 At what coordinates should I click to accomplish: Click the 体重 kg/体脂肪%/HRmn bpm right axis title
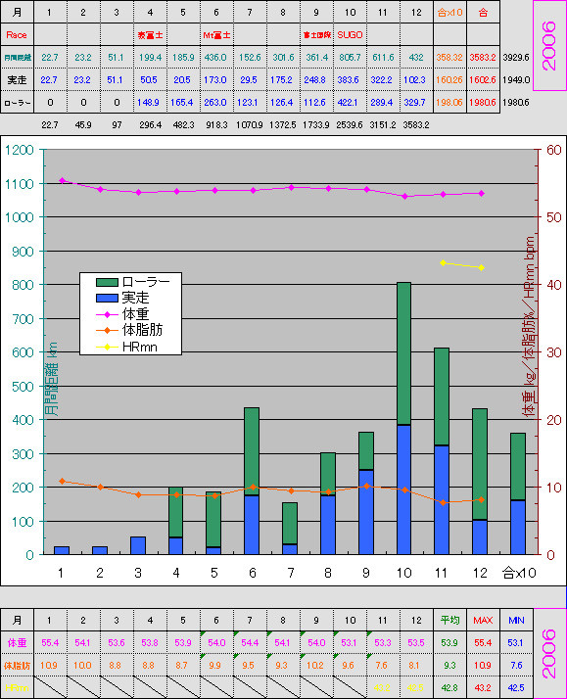click(529, 326)
